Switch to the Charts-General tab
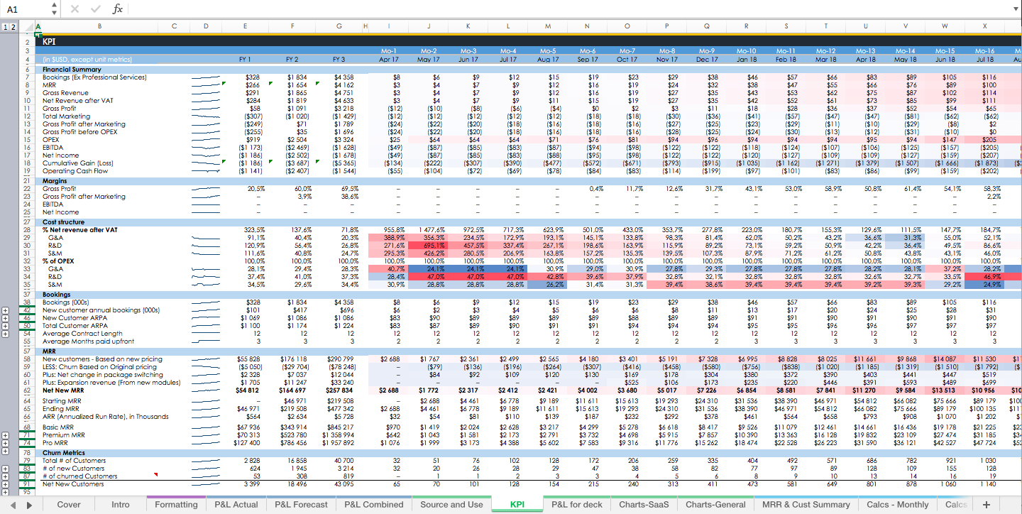 (715, 505)
